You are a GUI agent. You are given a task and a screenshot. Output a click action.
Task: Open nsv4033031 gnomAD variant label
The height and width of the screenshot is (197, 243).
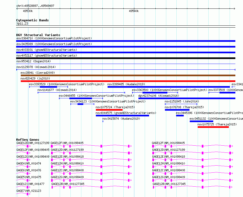pos(47,50)
